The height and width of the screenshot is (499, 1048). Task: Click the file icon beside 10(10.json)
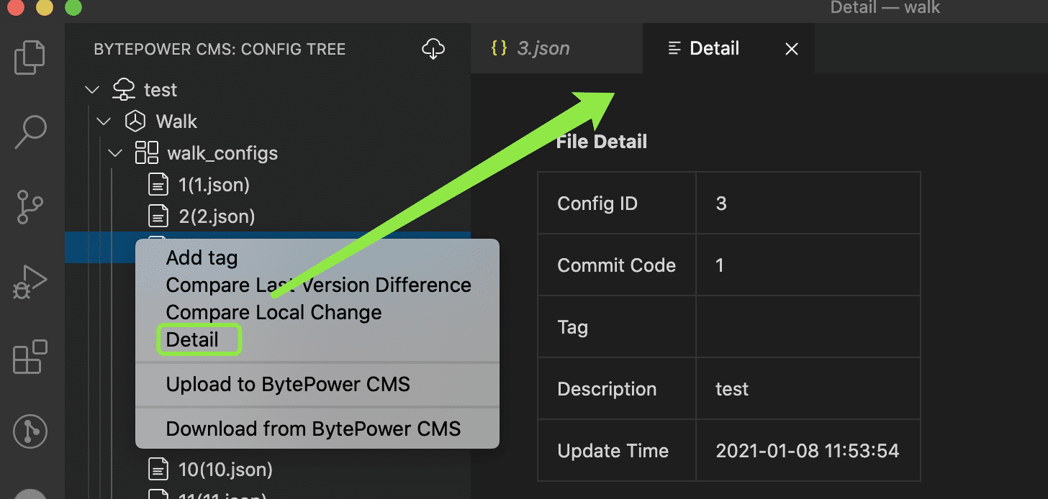pyautogui.click(x=158, y=470)
